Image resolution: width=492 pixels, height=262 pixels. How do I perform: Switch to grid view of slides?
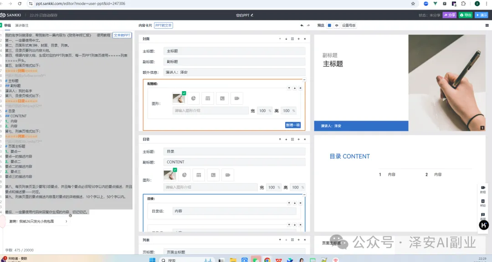point(487,26)
